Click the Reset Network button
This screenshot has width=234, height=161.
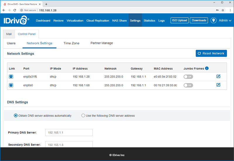211,53
